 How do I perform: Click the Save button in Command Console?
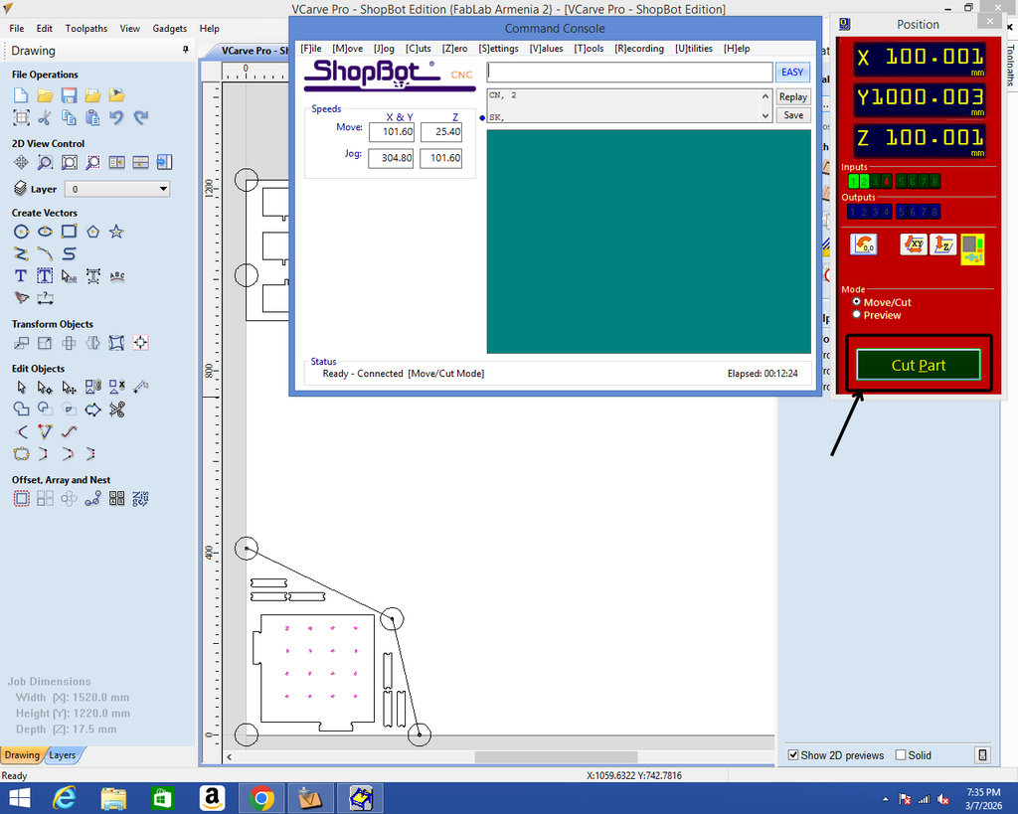[x=792, y=115]
